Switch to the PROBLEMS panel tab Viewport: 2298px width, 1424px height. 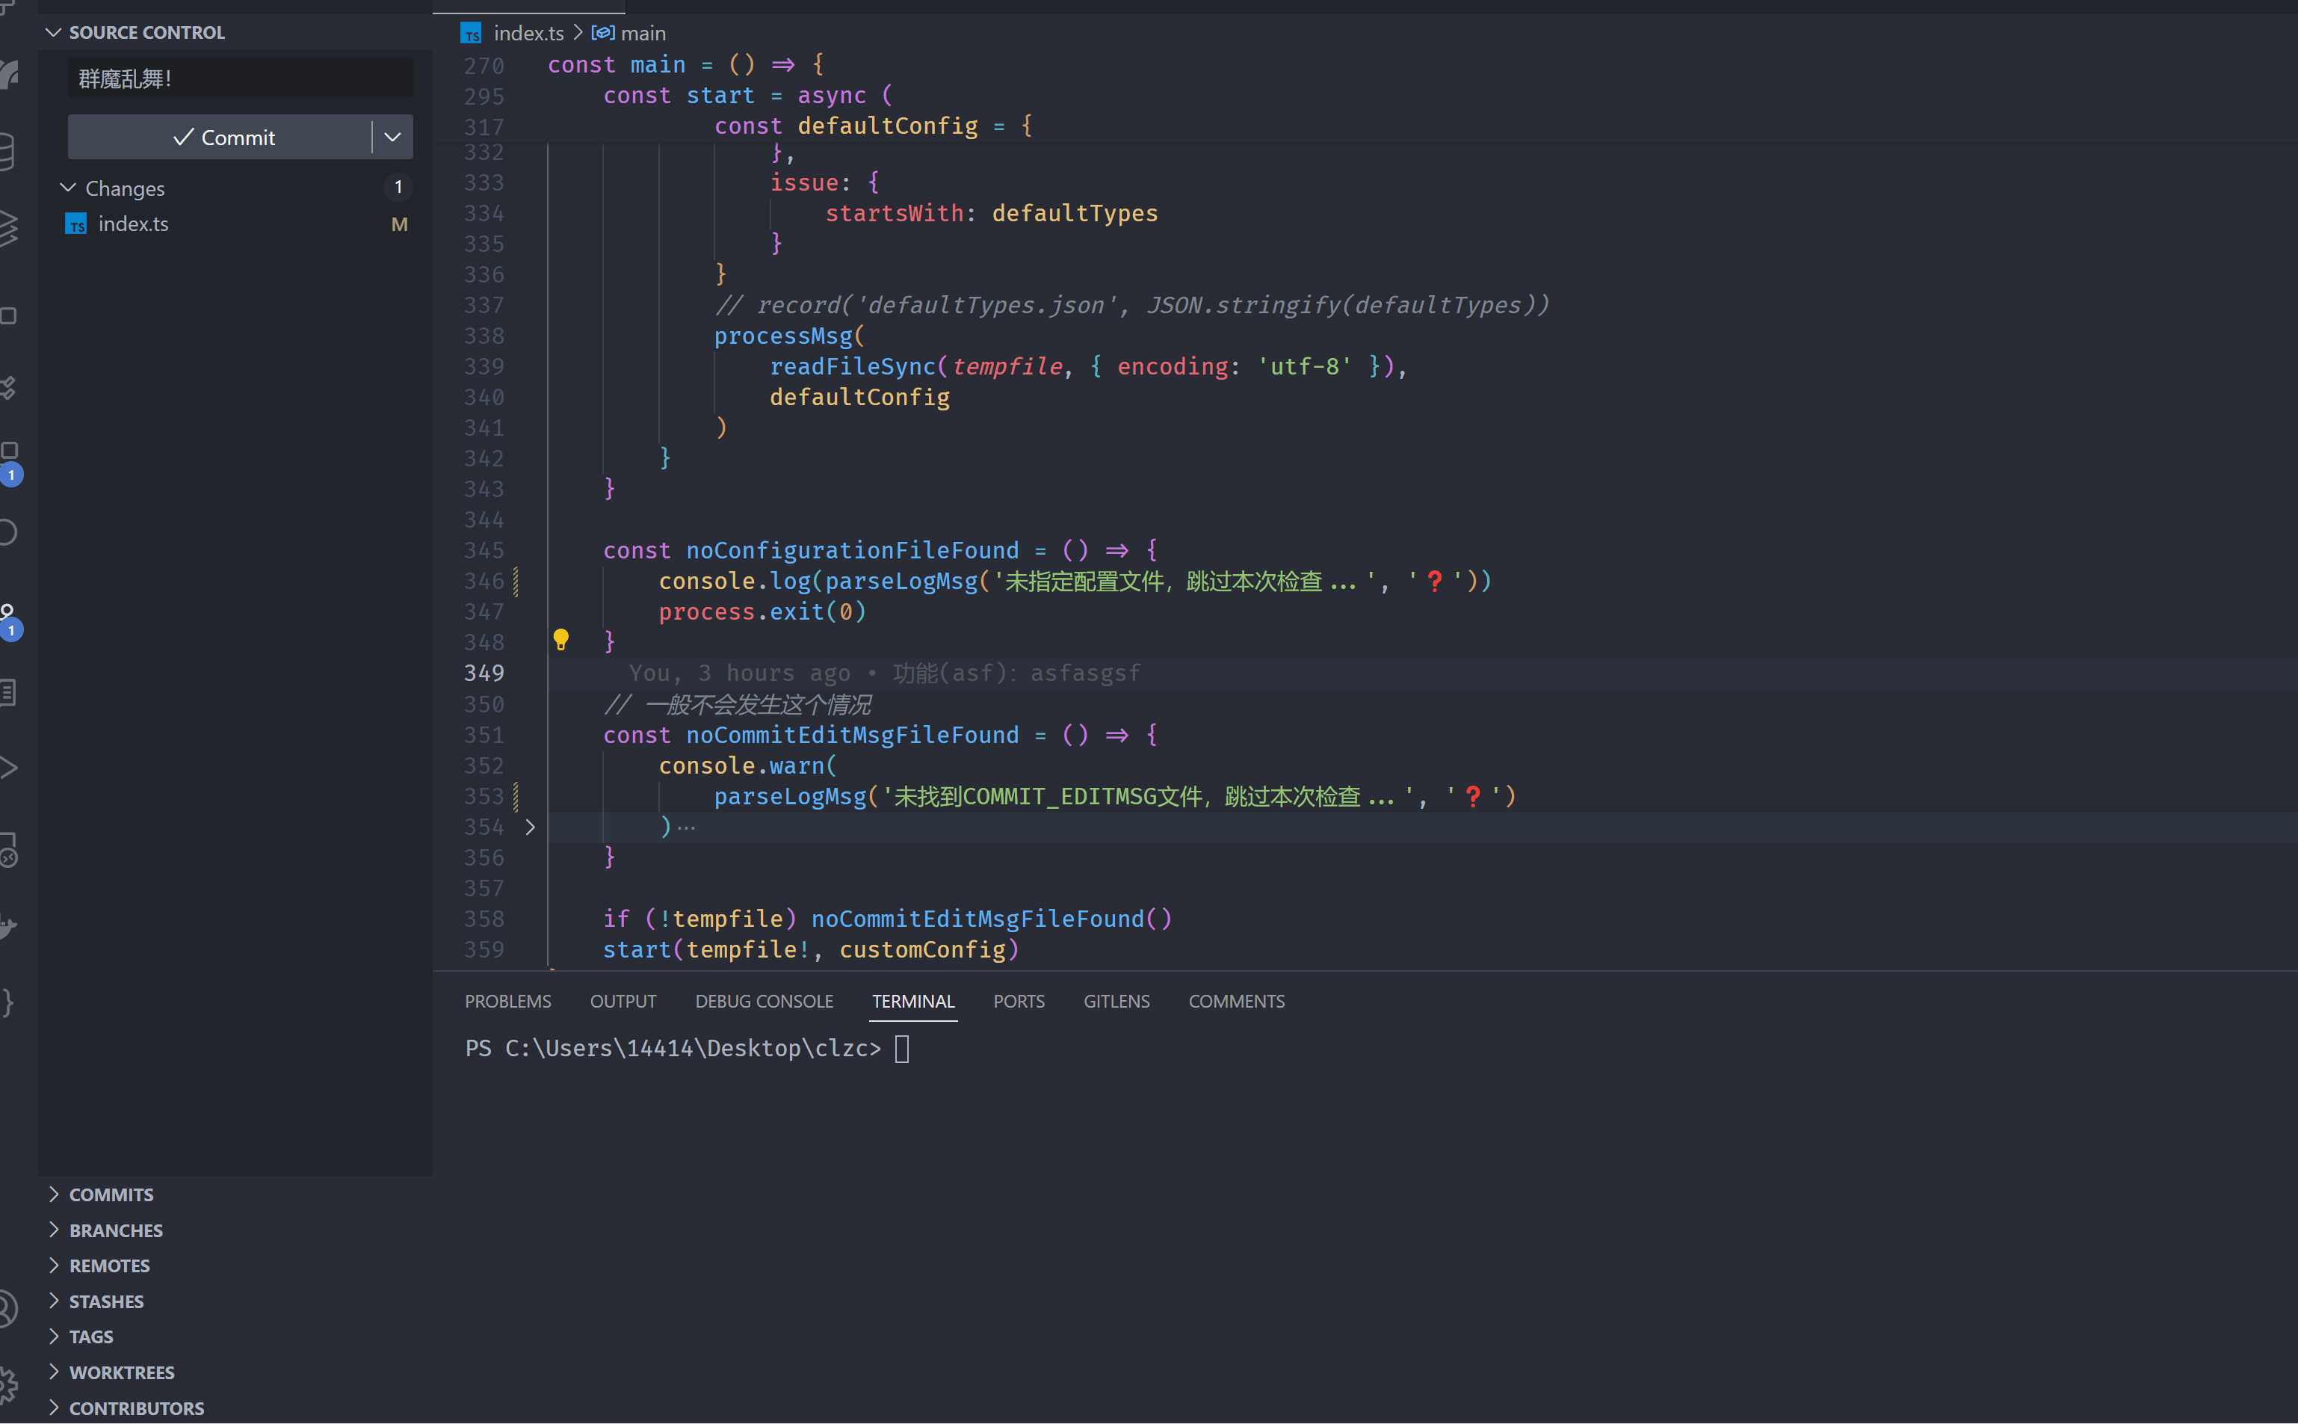507,1001
